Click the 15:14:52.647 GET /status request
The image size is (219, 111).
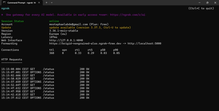click(x=45, y=85)
